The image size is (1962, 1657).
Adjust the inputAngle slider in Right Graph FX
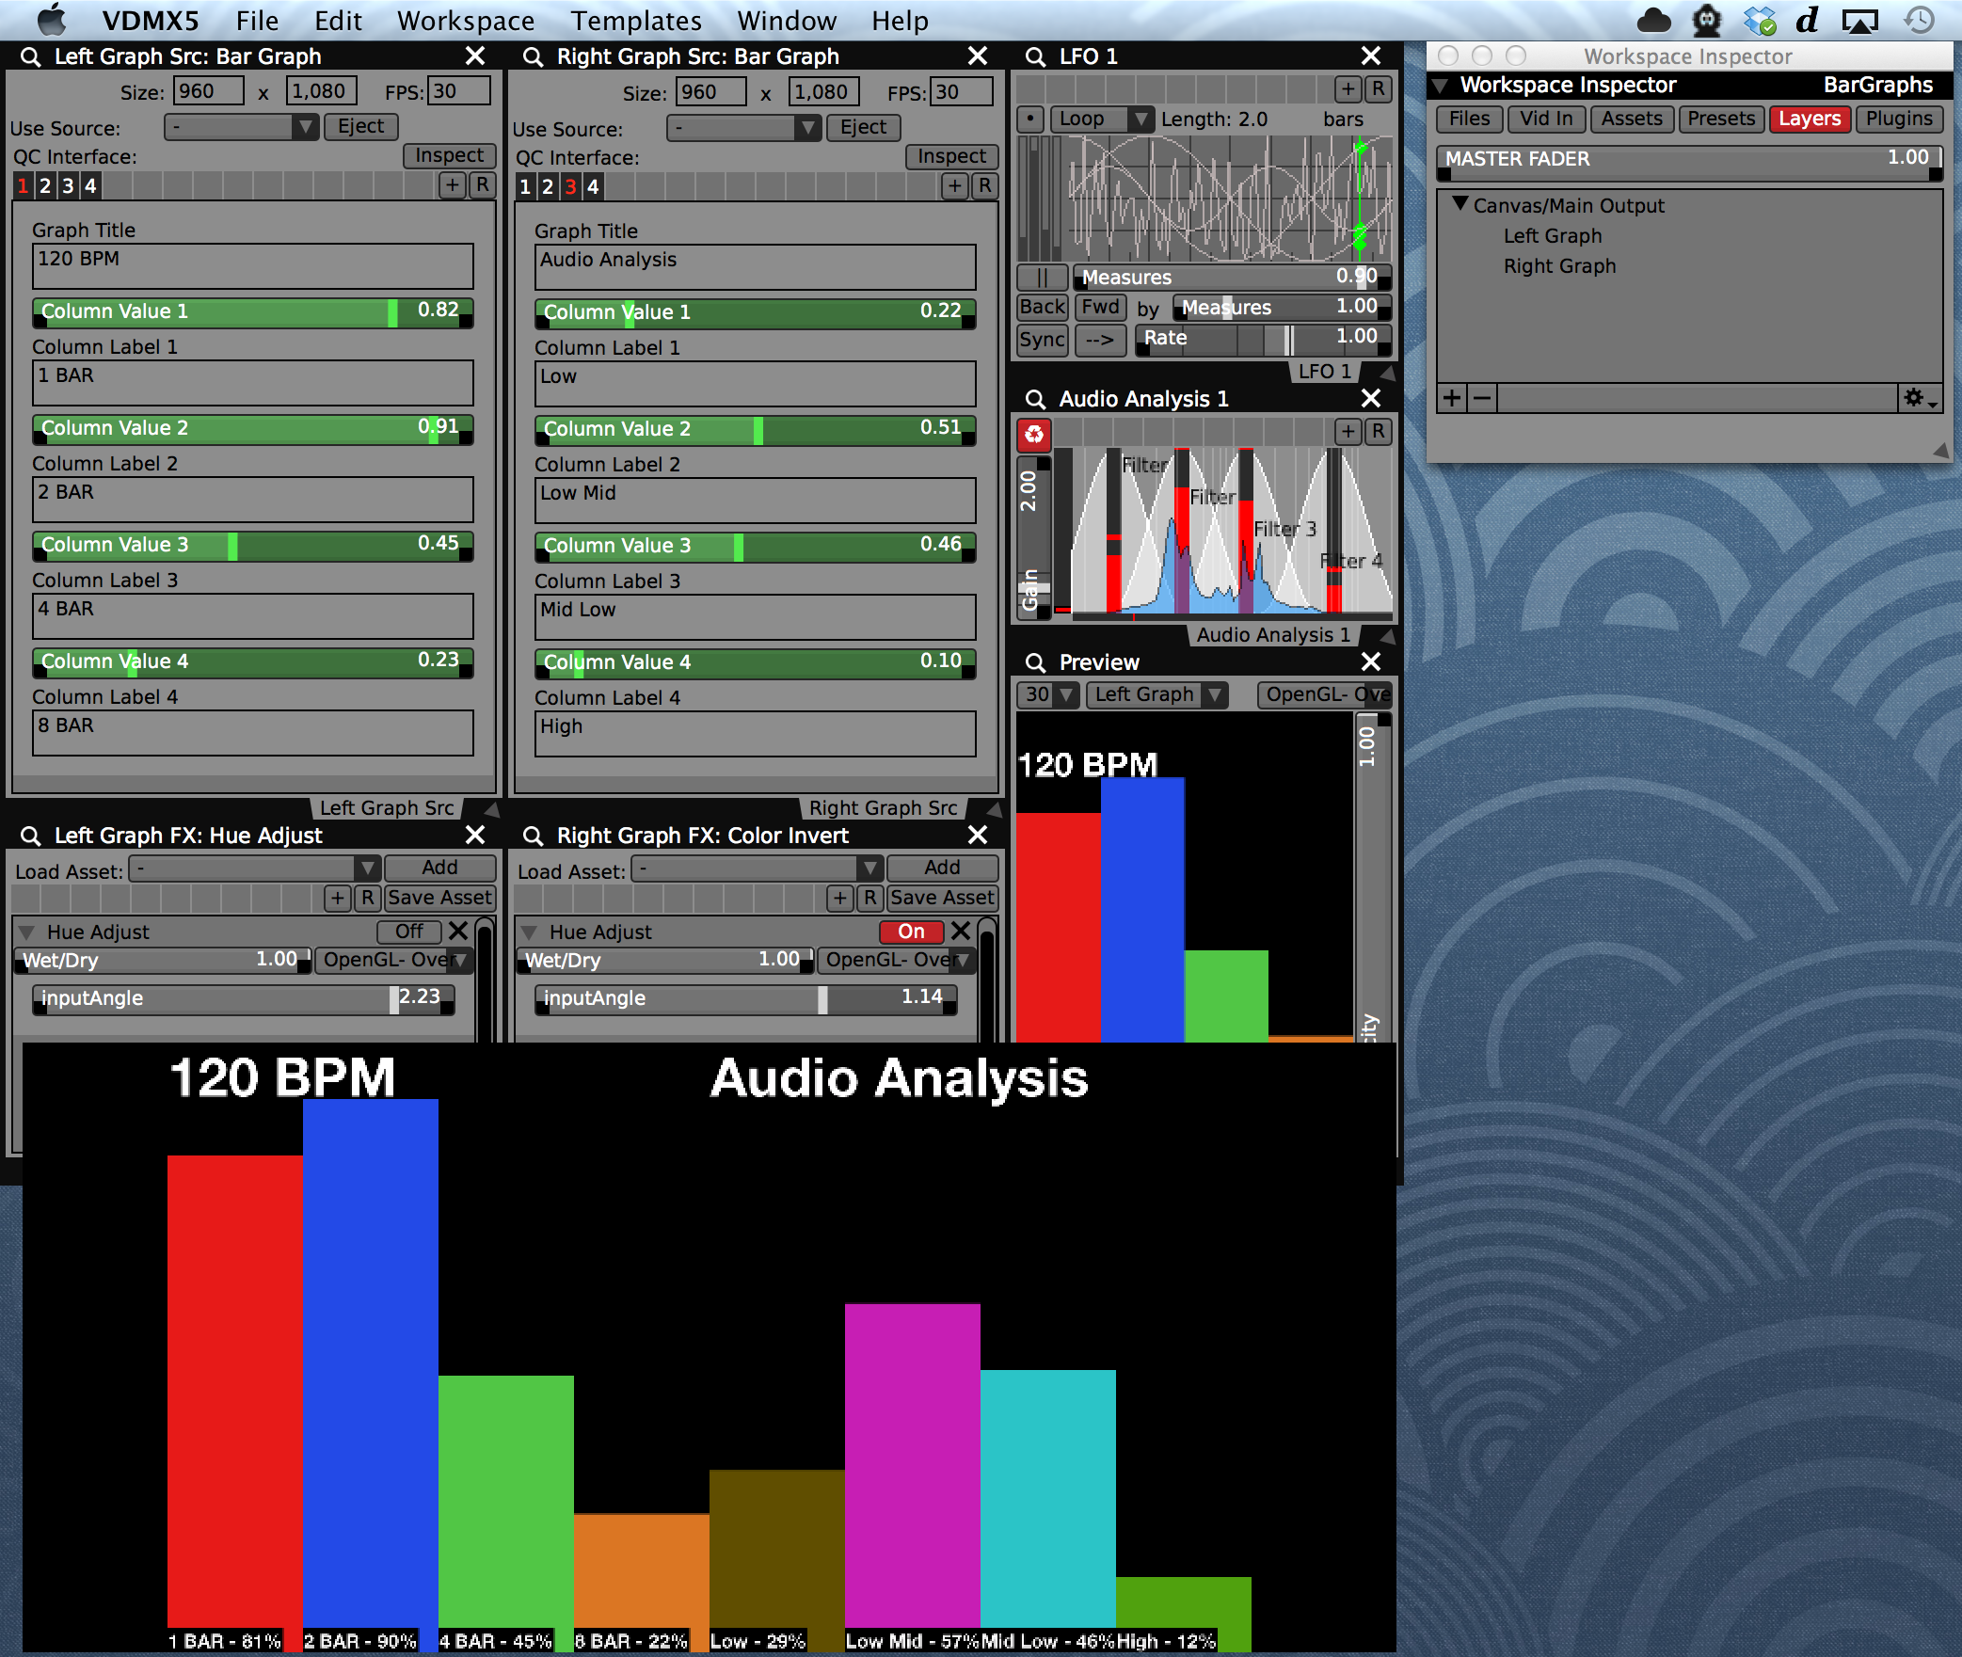(x=746, y=998)
